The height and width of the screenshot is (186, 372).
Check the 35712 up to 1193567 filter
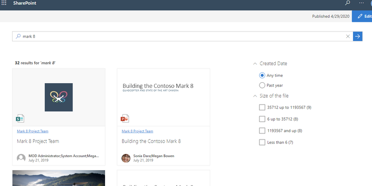[262, 107]
